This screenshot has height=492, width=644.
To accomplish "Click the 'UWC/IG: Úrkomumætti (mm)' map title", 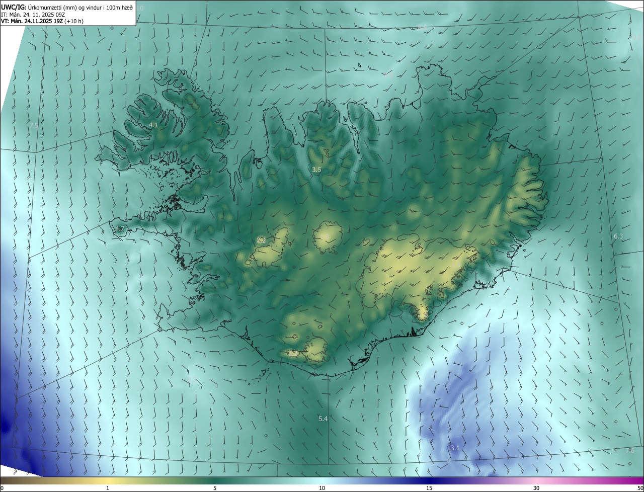I will point(67,7).
